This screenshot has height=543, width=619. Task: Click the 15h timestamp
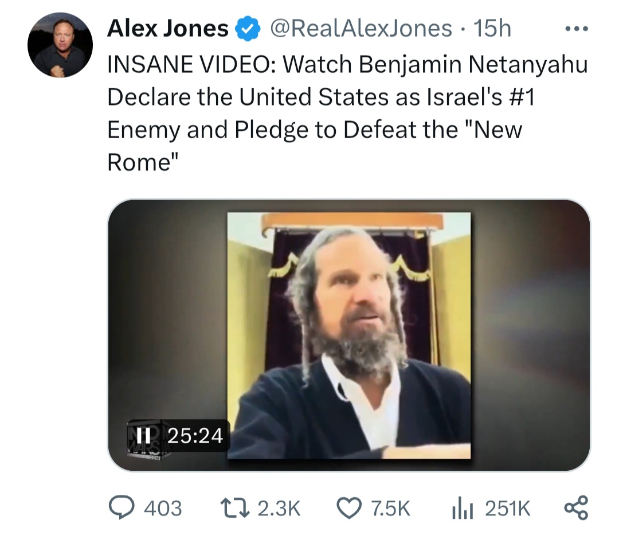click(492, 28)
